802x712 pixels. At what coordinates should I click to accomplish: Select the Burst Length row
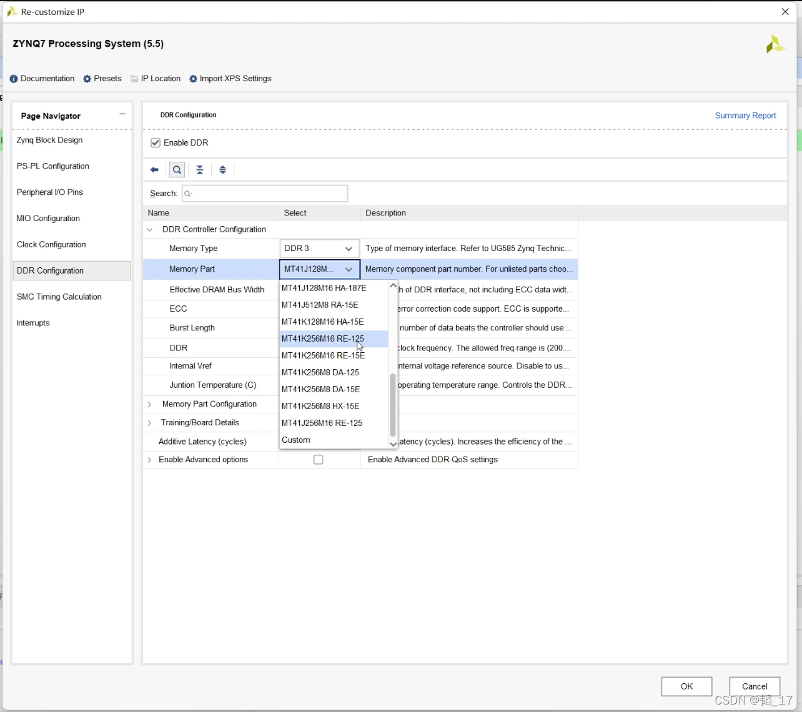click(x=192, y=328)
